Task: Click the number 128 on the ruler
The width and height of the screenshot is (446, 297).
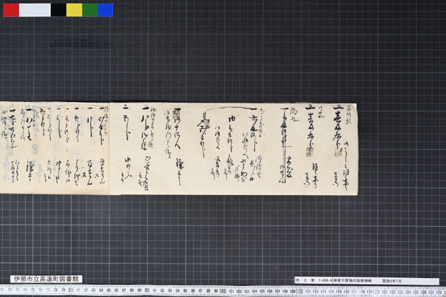Action: click(x=439, y=292)
